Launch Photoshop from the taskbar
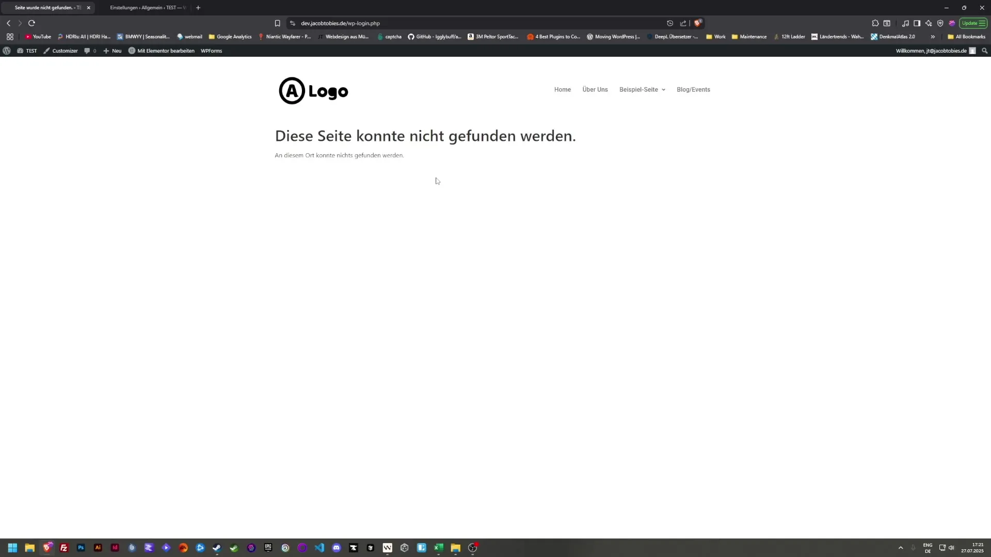This screenshot has width=991, height=557. [81, 548]
